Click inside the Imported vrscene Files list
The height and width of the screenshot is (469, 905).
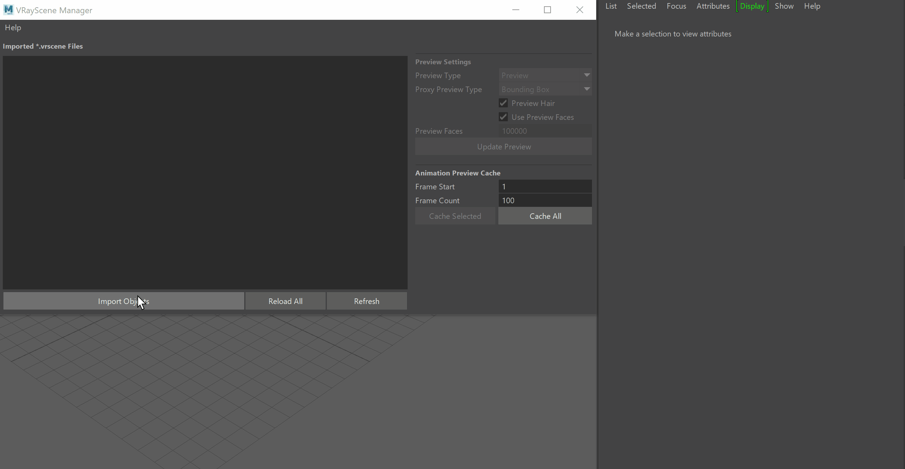[205, 173]
